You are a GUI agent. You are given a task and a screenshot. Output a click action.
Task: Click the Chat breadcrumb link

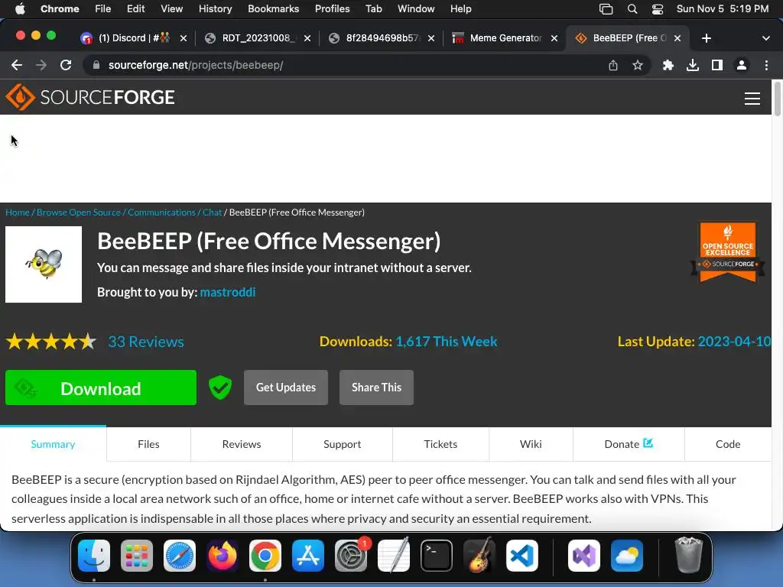point(213,212)
